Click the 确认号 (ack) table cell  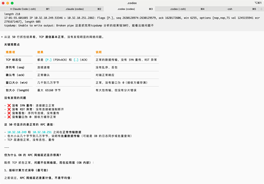coord(15,75)
